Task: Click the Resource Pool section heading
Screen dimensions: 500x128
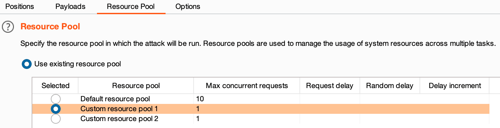Action: pyautogui.click(x=50, y=26)
